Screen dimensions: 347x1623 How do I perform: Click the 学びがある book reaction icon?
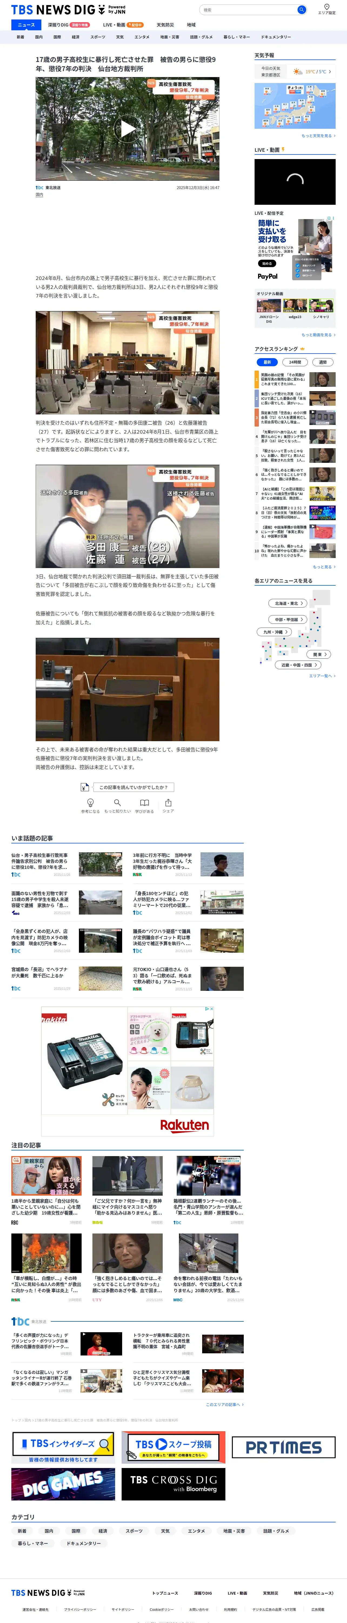(x=144, y=803)
